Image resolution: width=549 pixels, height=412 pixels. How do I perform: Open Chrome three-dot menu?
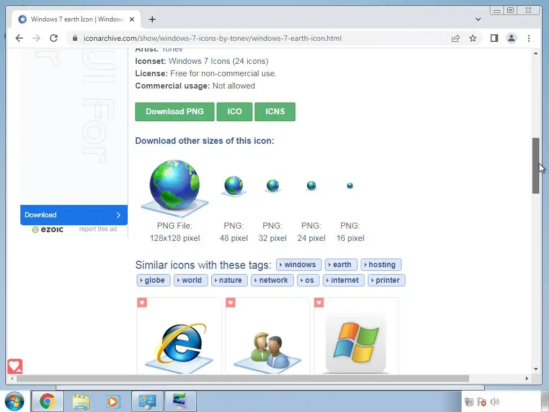coord(529,38)
